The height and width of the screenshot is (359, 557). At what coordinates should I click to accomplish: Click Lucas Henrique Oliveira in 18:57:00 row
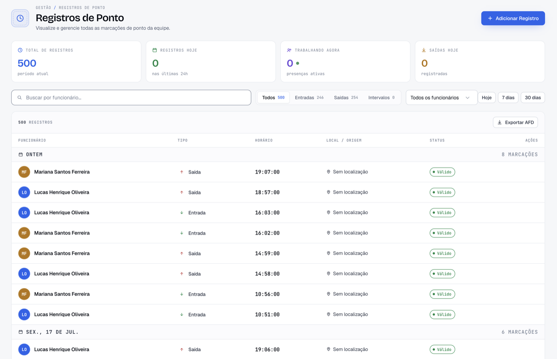pyautogui.click(x=62, y=192)
